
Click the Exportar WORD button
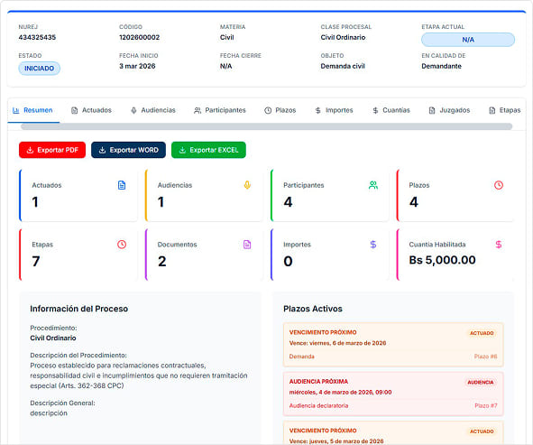click(x=128, y=150)
